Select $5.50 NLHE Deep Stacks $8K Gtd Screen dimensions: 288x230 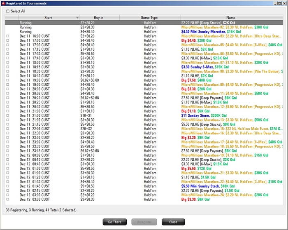coord(144,124)
